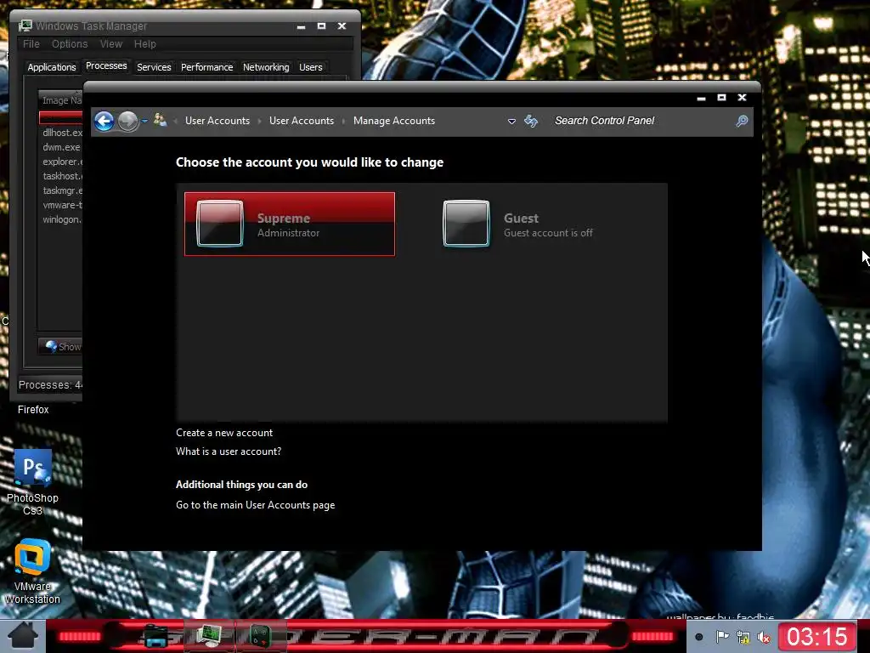Viewport: 870px width, 653px height.
Task: Switch to Services tab in Task Manager
Action: tap(154, 67)
